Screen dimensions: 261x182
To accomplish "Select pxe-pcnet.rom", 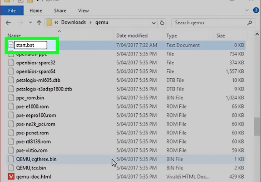I will pyautogui.click(x=33, y=133).
